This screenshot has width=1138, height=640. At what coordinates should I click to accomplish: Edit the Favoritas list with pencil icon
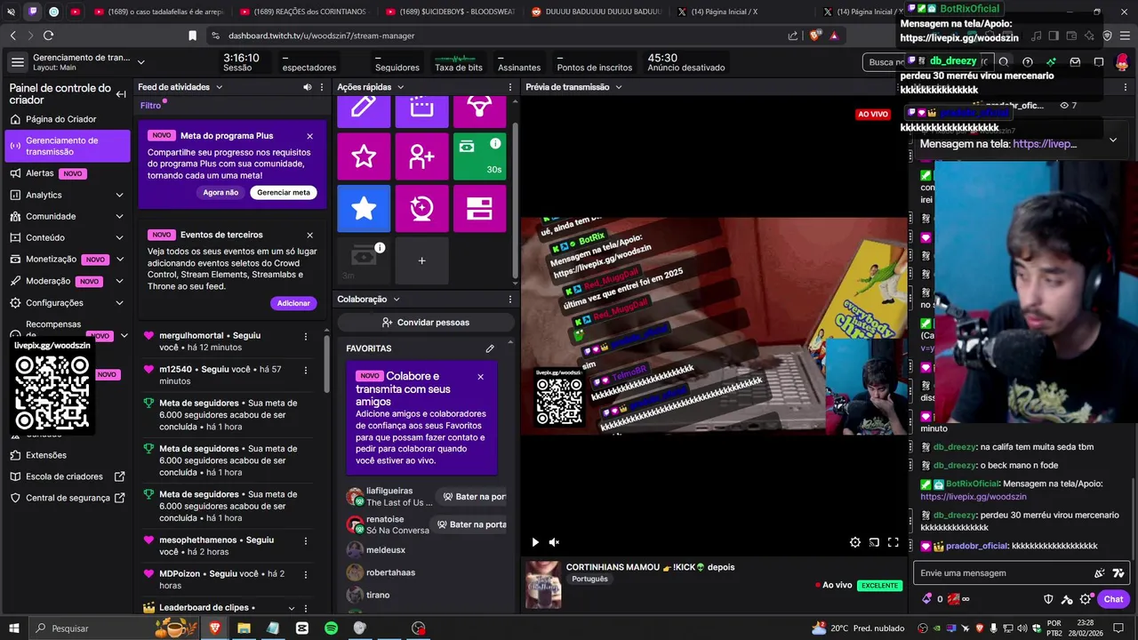pos(490,348)
